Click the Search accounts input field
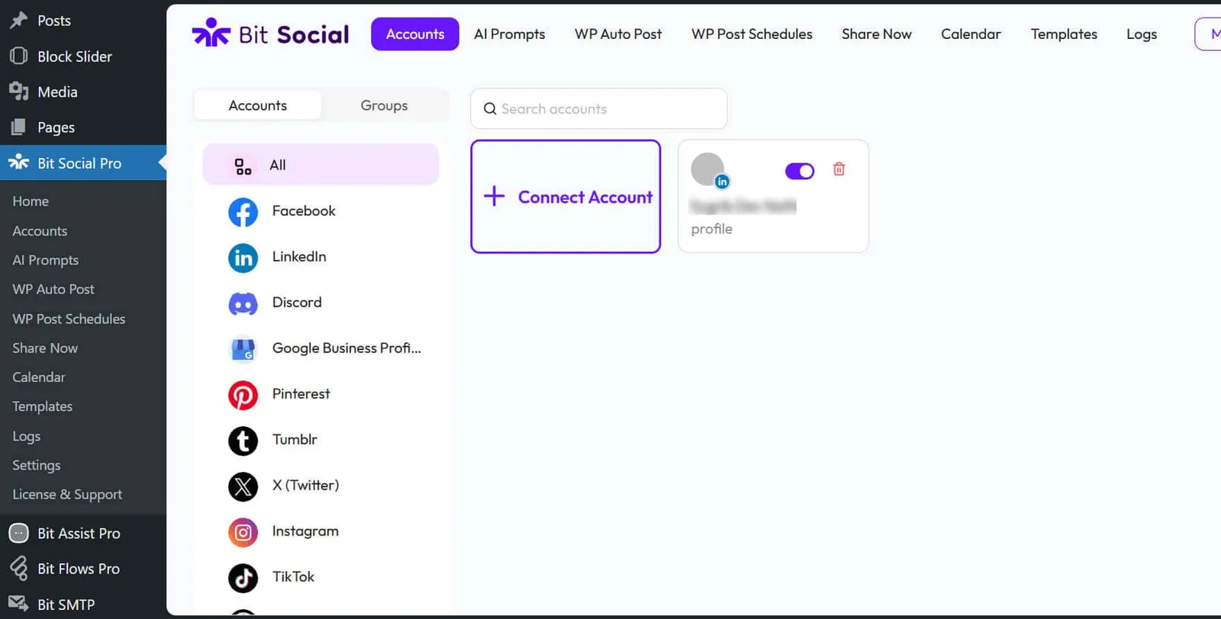The width and height of the screenshot is (1221, 619). tap(599, 109)
